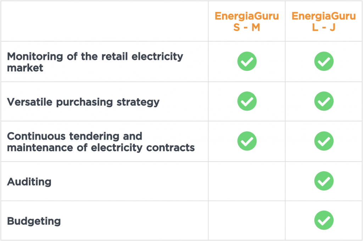363x241 pixels.
Task: Click the orange 'S - M' size text
Action: tap(247, 28)
